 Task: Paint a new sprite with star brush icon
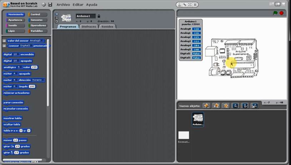pos(206,106)
